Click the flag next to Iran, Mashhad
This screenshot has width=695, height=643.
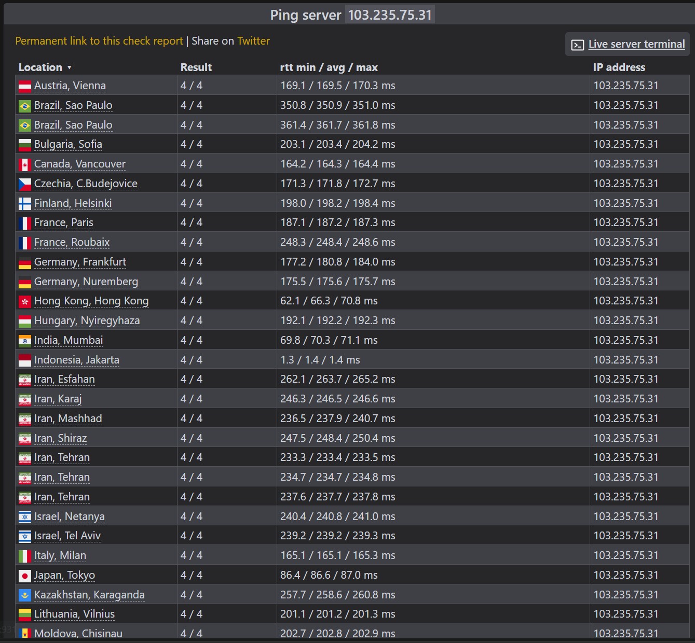25,419
